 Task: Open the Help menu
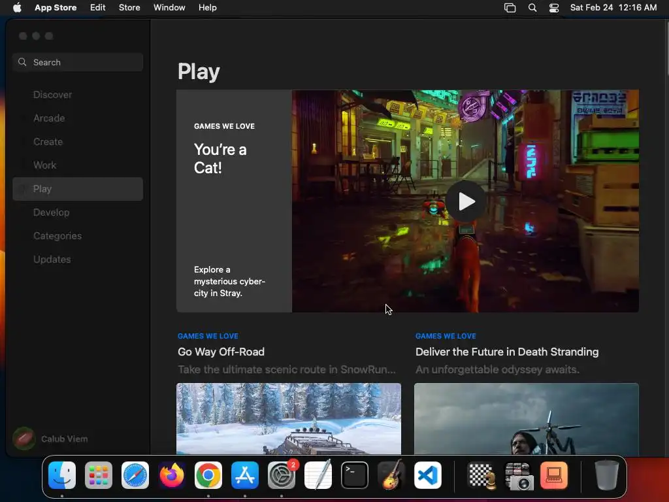click(x=207, y=8)
